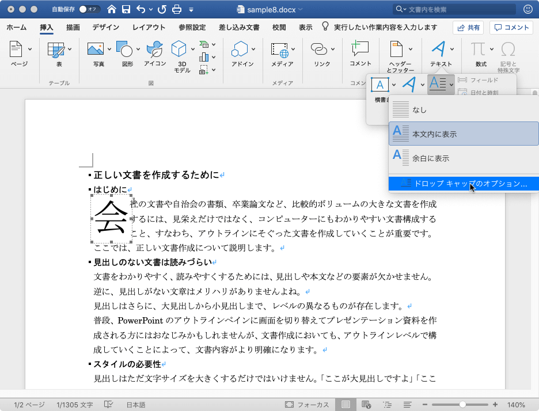Image resolution: width=539 pixels, height=411 pixels.
Task: Insert a picture with the 写真 icon
Action: pos(96,50)
